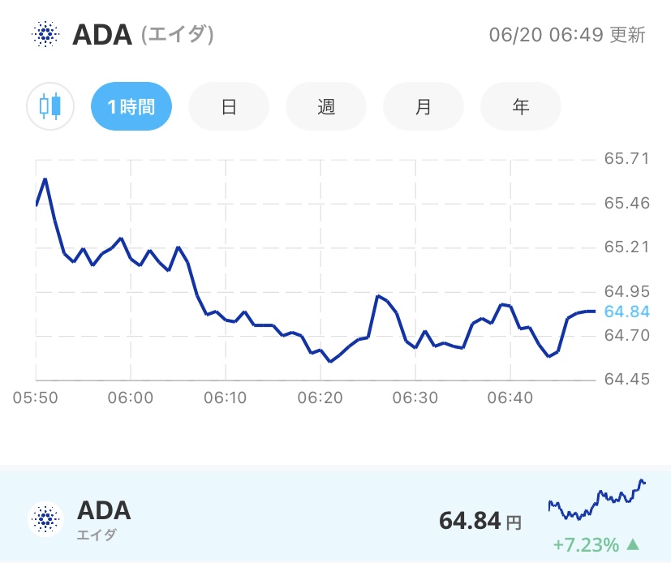The image size is (671, 563).
Task: Select the candlestick chart view icon
Action: coord(49,105)
